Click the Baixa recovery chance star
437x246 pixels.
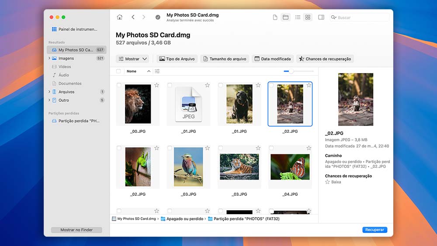click(327, 182)
